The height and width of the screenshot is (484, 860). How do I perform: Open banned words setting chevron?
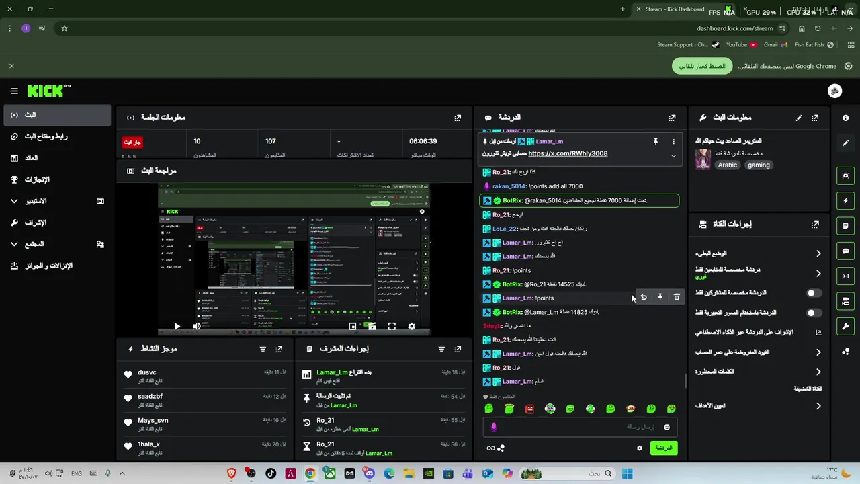(x=818, y=372)
